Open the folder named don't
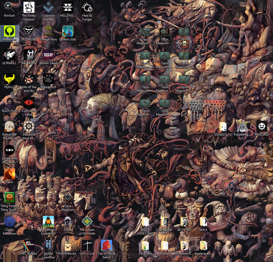This screenshot has width=273, height=262. coord(203,222)
